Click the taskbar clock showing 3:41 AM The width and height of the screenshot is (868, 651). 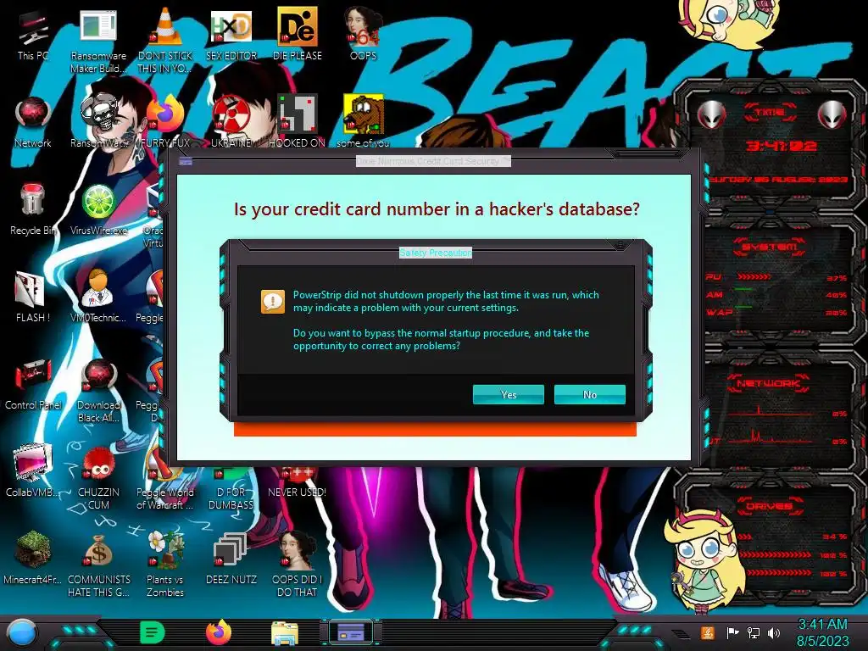[x=822, y=632]
